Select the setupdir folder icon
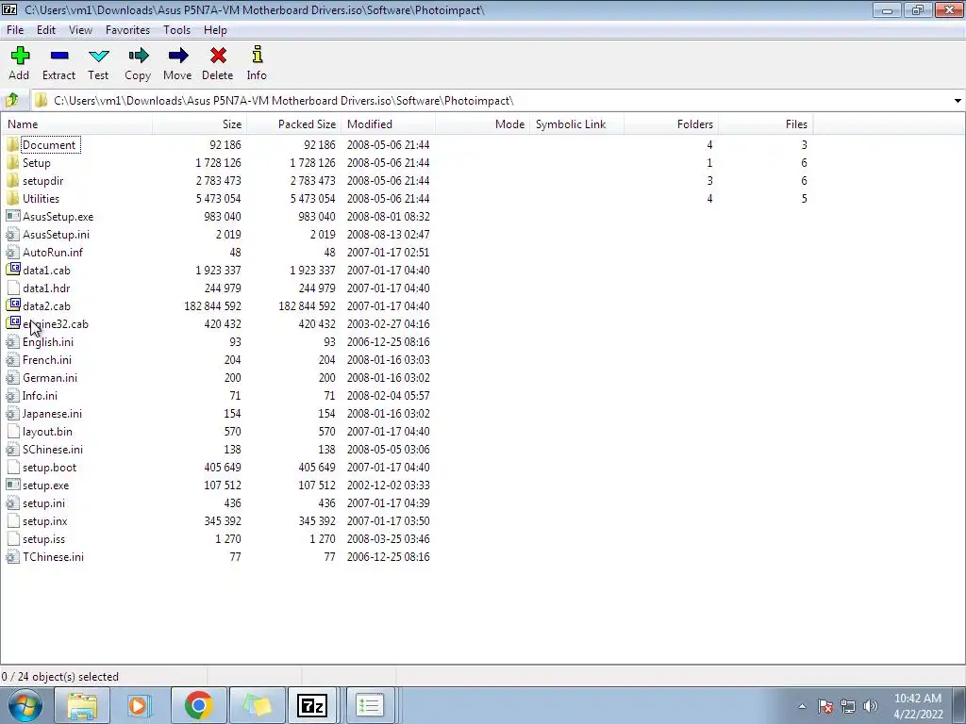Viewport: 966px width, 724px height. [12, 180]
